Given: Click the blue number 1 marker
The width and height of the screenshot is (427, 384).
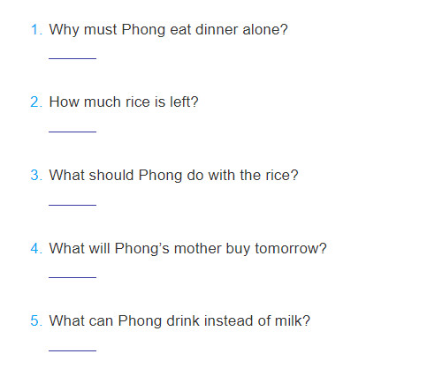Looking at the screenshot, I should coord(36,30).
